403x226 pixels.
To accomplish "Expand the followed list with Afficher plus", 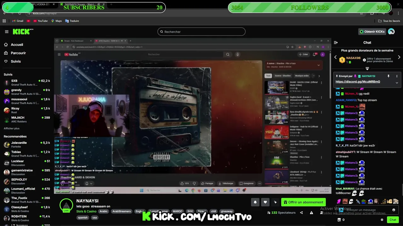I will pos(11,128).
